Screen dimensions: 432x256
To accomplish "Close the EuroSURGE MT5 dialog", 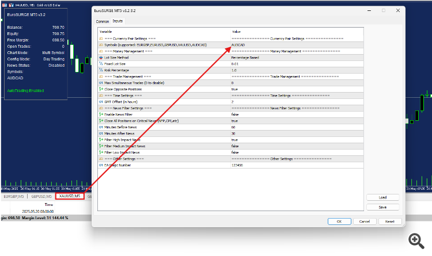I will (x=398, y=10).
